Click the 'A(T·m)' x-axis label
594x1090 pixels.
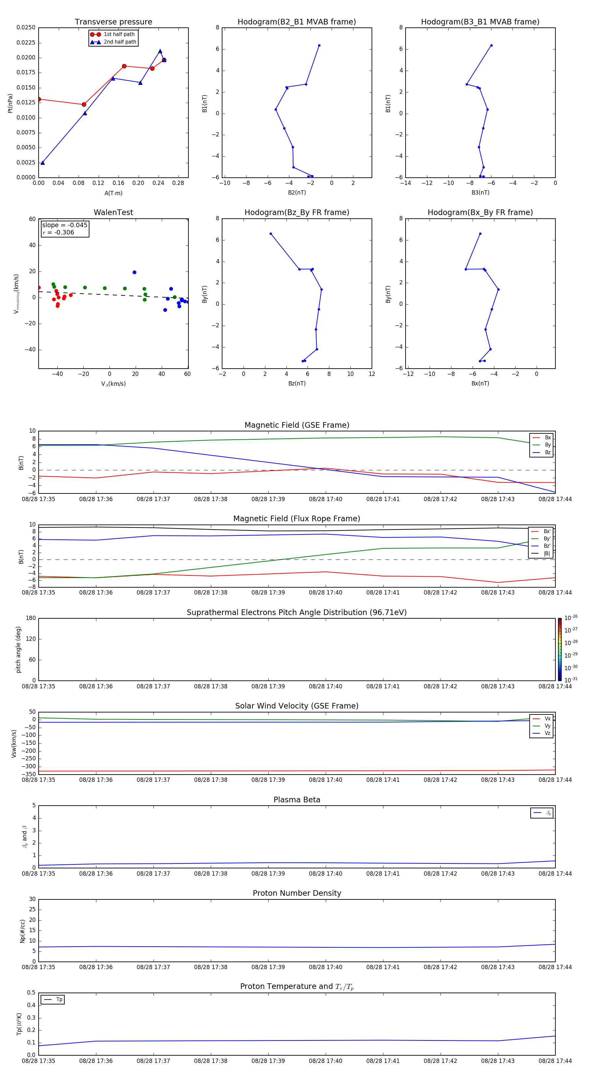[113, 193]
